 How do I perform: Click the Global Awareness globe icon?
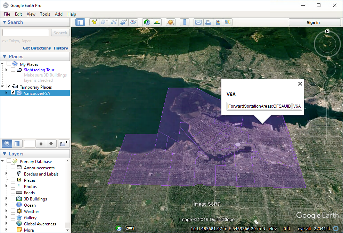point(19,223)
